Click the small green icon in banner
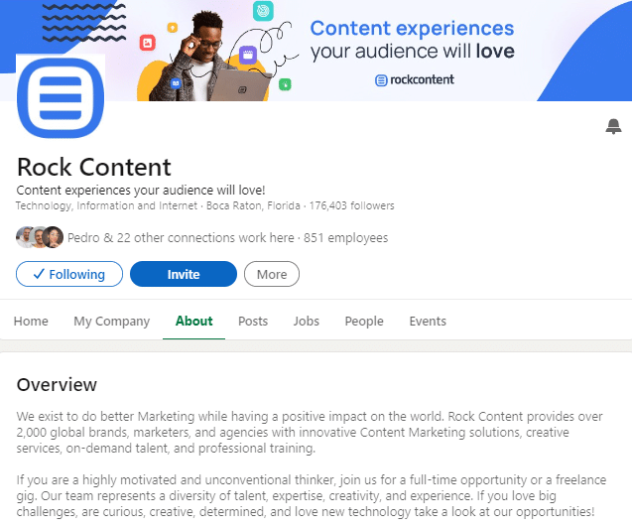 [285, 85]
